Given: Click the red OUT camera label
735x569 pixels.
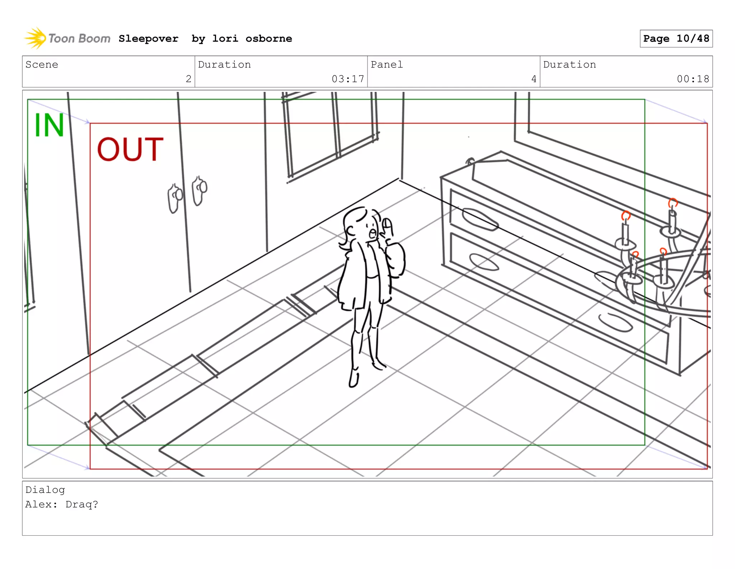Looking at the screenshot, I should (x=130, y=149).
